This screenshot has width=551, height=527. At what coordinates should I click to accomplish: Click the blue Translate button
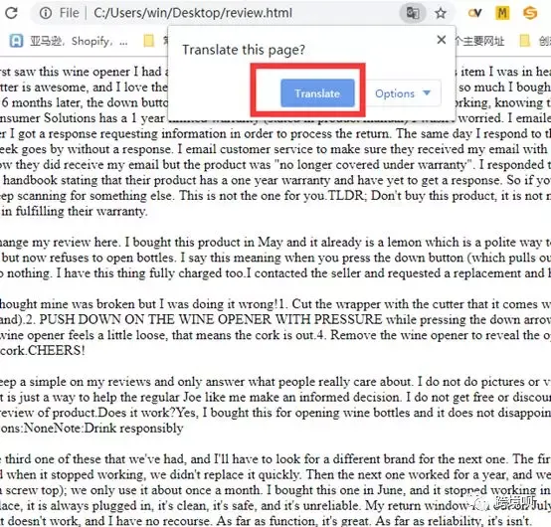pos(317,93)
